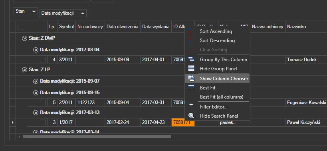
Task: Sort by the Nazwisko column header
Action: (306, 27)
